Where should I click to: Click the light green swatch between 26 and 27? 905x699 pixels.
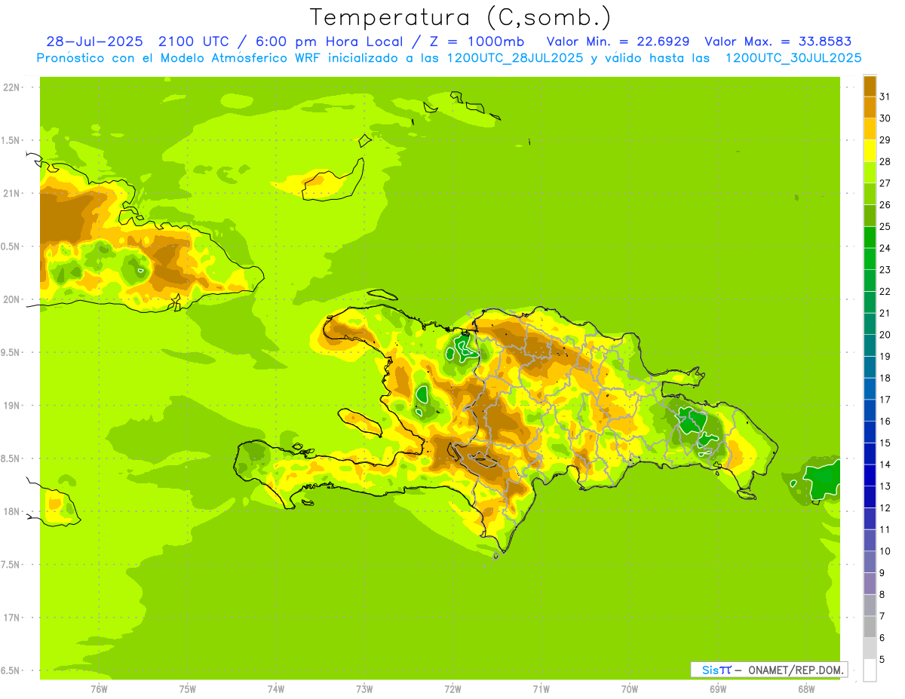tap(870, 194)
